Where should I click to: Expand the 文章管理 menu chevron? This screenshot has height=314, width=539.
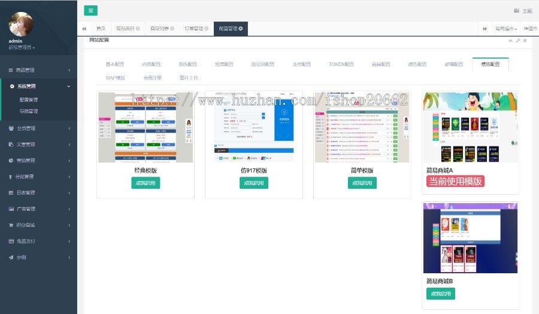click(69, 144)
